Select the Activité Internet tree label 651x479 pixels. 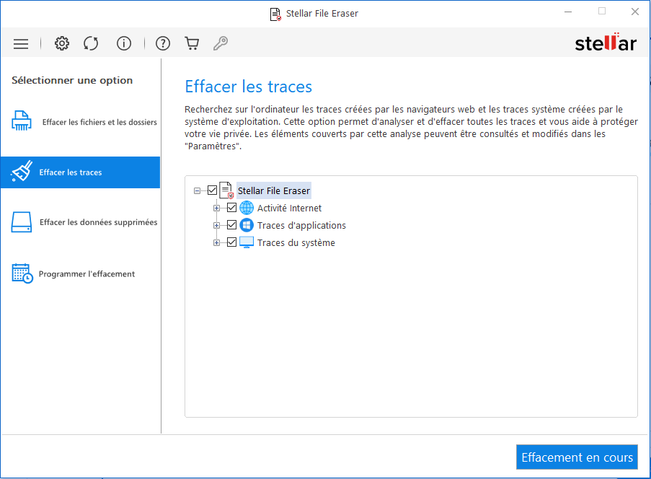[289, 208]
